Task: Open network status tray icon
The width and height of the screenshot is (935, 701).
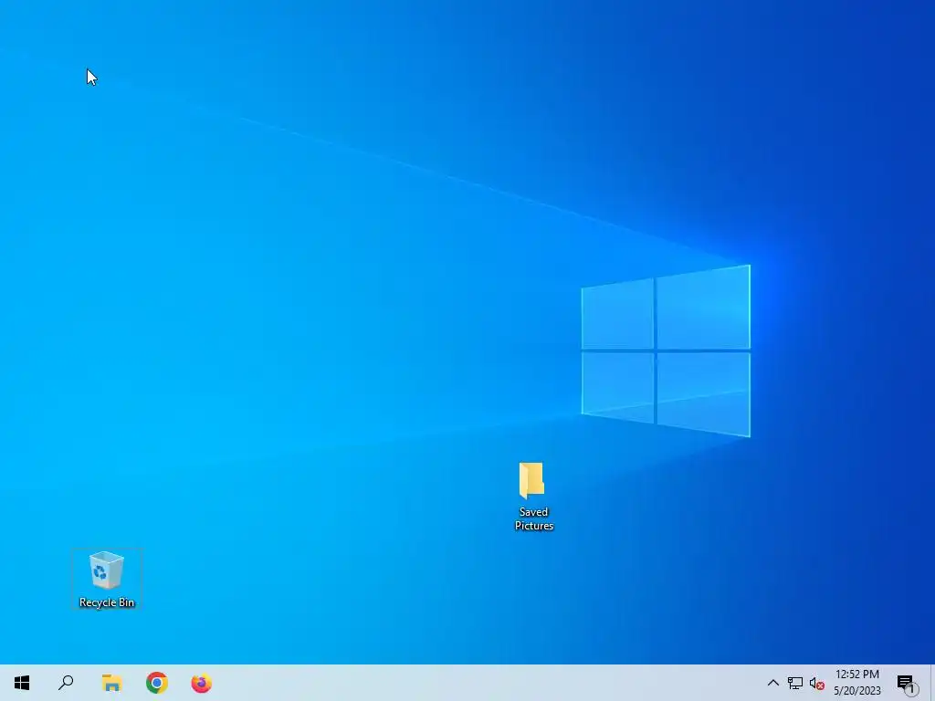Action: [x=795, y=683]
